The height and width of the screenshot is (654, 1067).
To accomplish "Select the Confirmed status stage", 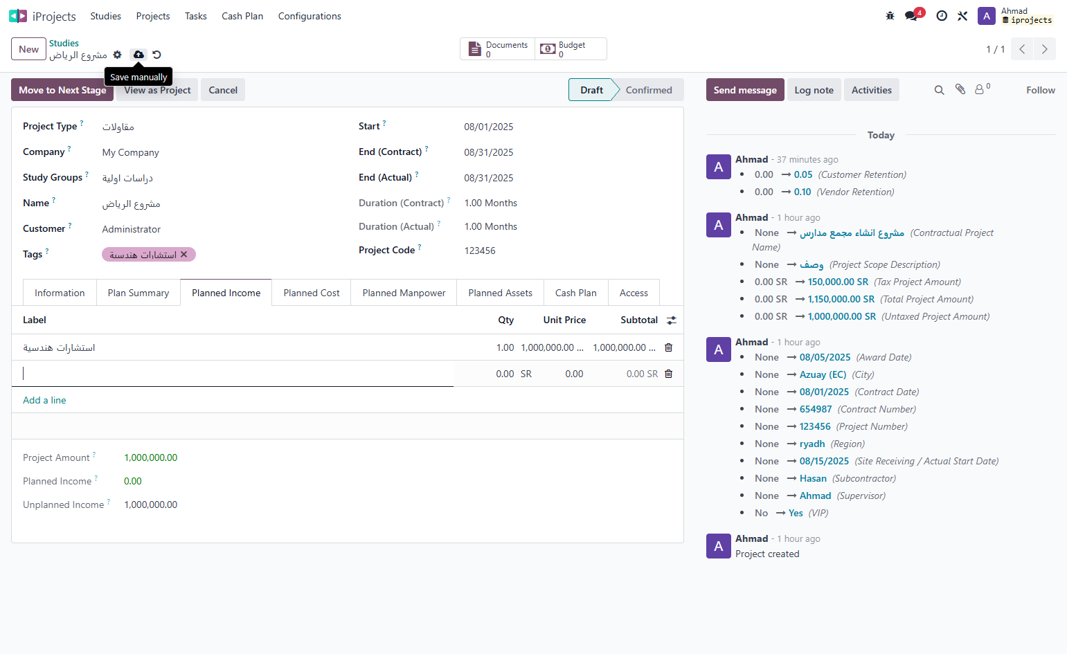I will (x=649, y=90).
